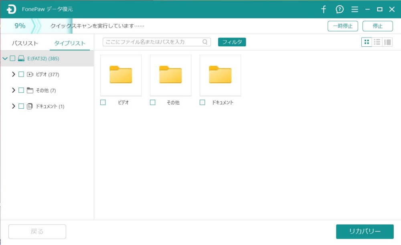The height and width of the screenshot is (245, 401).
Task: Tick checkbox under ビデオ folder thumbnail
Action: (x=103, y=102)
